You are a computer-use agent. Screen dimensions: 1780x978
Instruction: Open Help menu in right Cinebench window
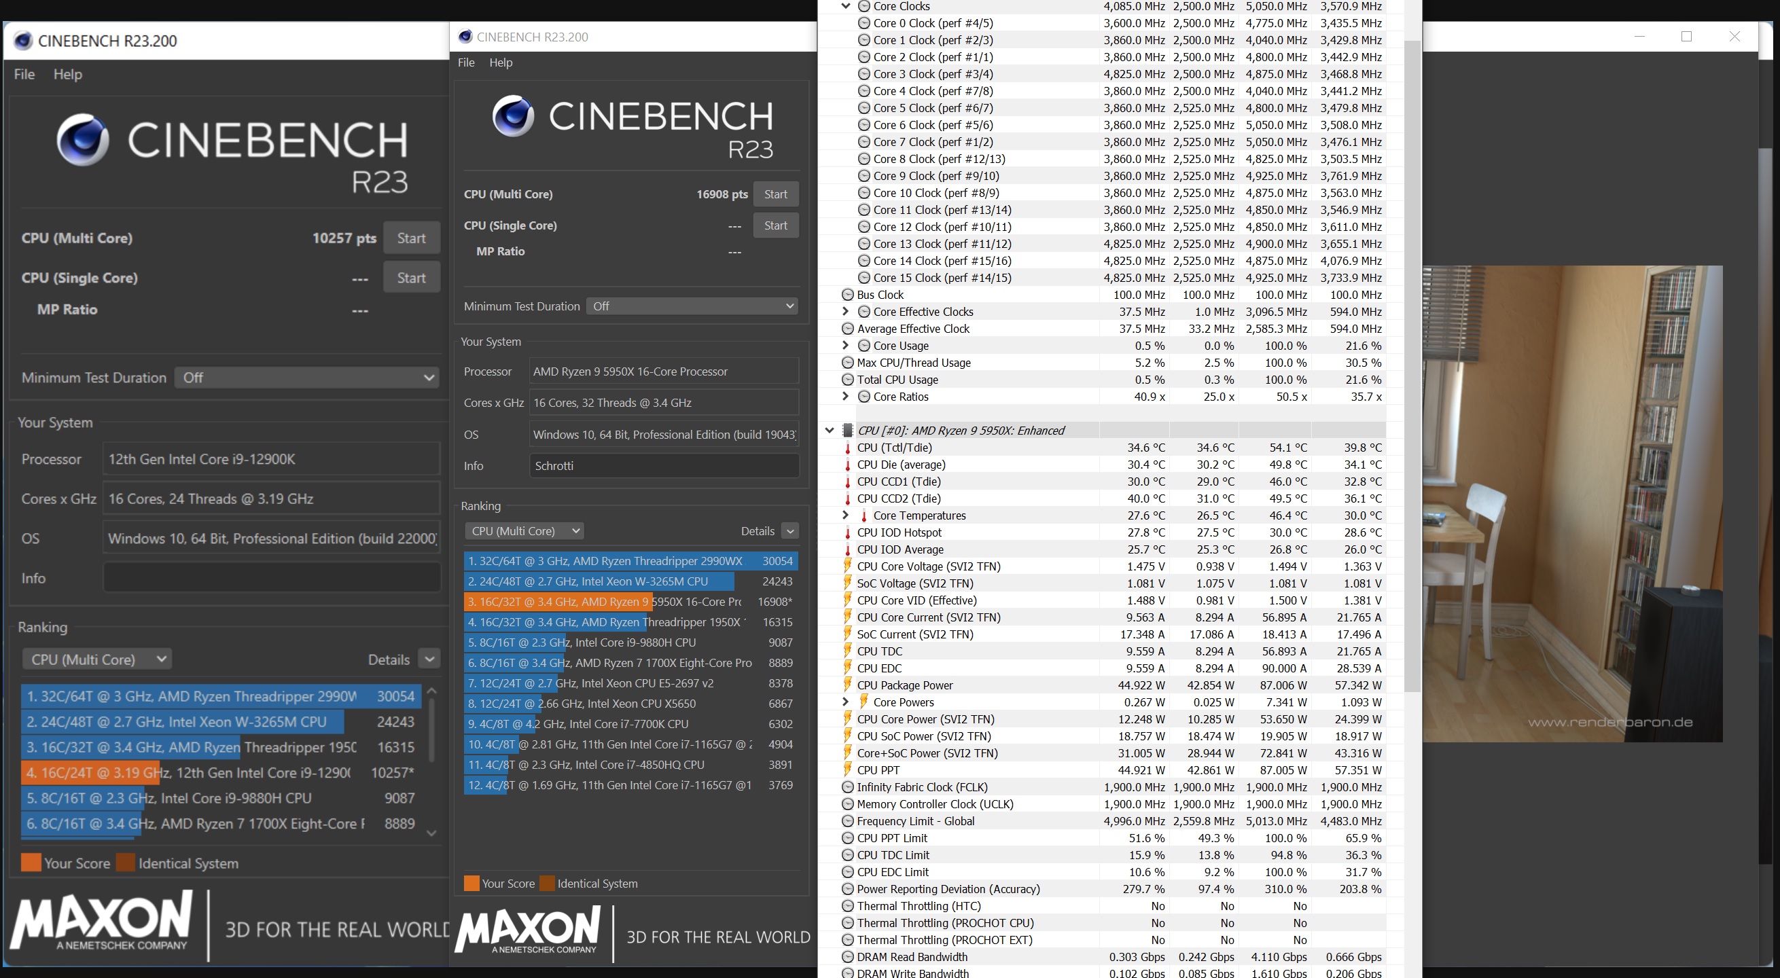click(x=500, y=62)
